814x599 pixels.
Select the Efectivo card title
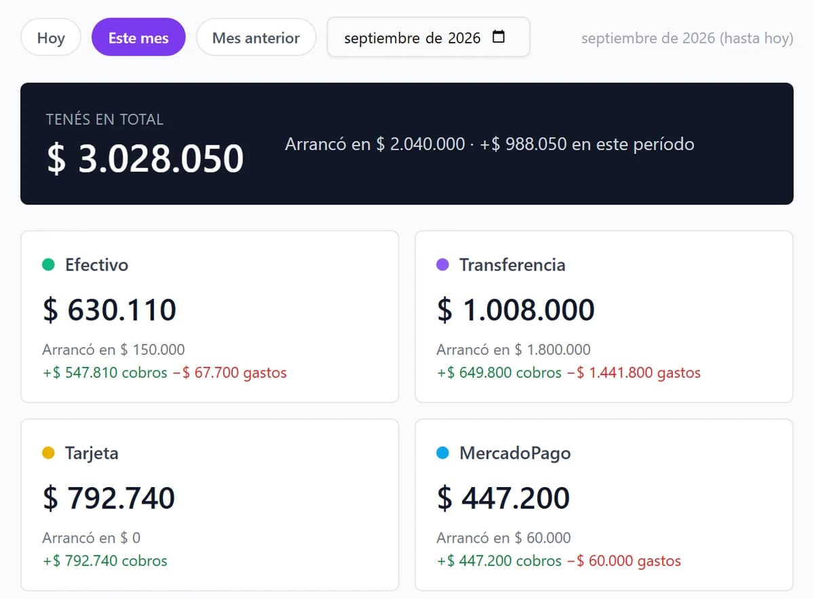coord(96,265)
